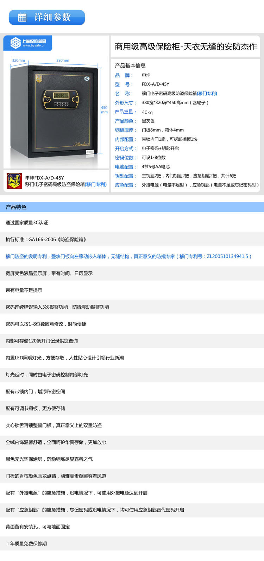The image size is (264, 561).
Task: Click the row about “外接电源” emergency measure
Action: tap(132, 493)
